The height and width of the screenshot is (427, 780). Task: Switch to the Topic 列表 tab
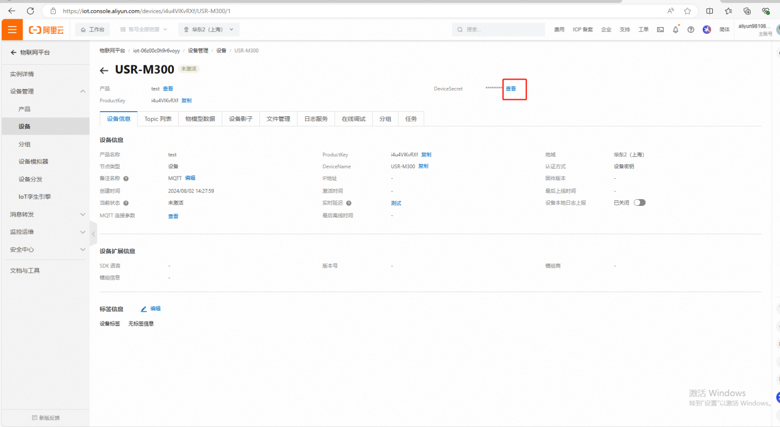(158, 119)
